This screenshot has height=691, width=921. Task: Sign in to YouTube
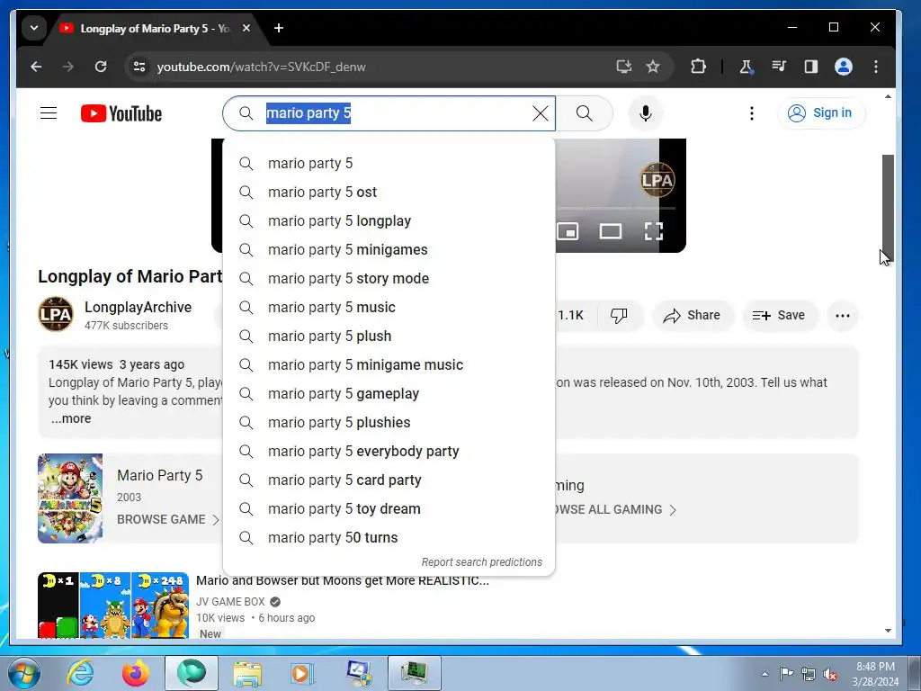point(820,112)
